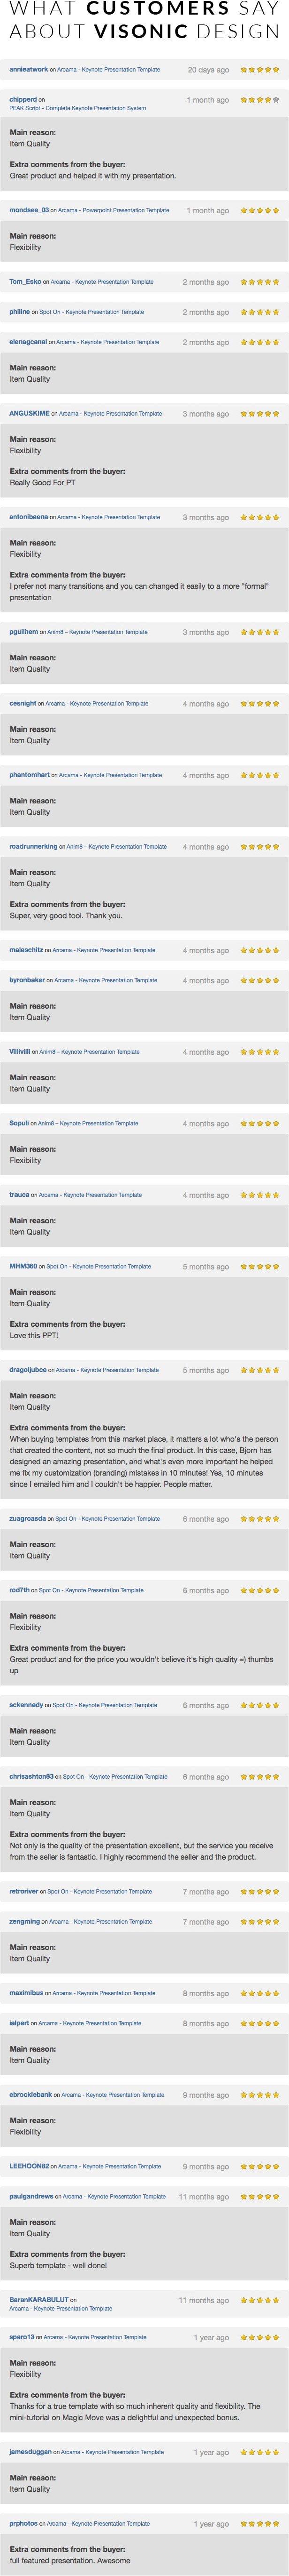Click the star rating on annieatwork's review
This screenshot has height=2576, width=289.
(x=260, y=70)
